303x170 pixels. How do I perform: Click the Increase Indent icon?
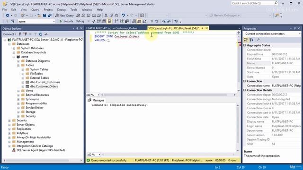[169, 21]
